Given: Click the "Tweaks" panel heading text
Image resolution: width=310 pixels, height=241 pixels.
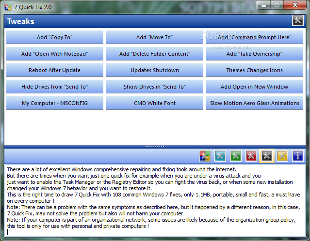Looking at the screenshot, I should pos(20,21).
